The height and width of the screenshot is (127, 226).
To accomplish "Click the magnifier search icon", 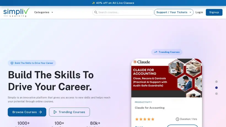I will point(96,12).
